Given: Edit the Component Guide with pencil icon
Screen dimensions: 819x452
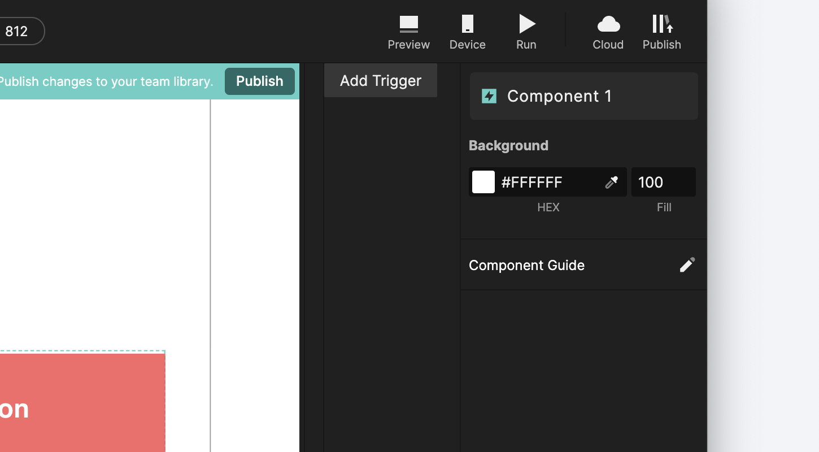Looking at the screenshot, I should pyautogui.click(x=687, y=264).
